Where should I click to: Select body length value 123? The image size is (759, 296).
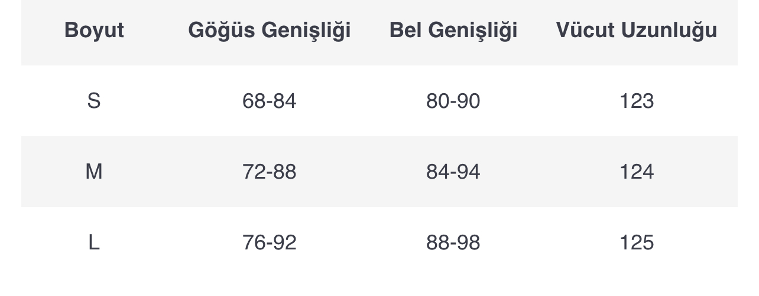[637, 101]
